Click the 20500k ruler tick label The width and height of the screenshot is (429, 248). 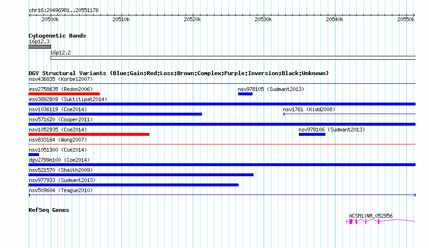[50, 19]
